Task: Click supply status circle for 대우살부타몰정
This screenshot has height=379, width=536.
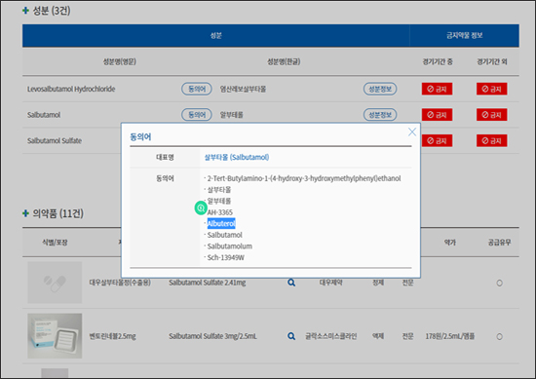Action: (x=499, y=283)
